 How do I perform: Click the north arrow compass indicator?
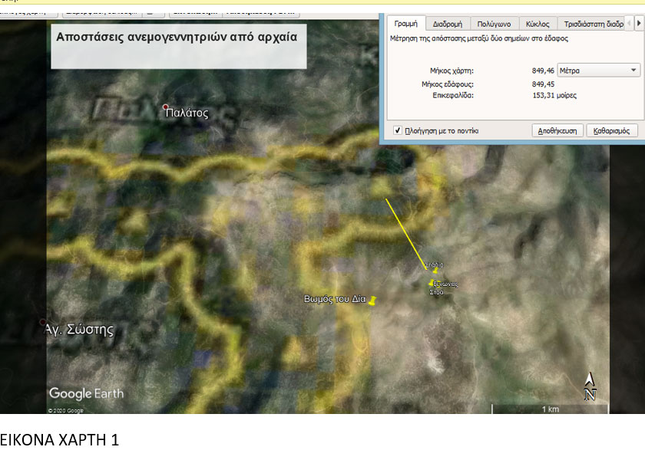point(590,386)
